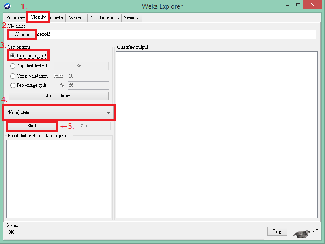Click the Stop button

coord(85,126)
